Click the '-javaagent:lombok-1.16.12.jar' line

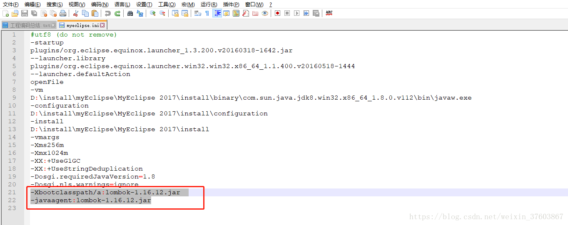[91, 201]
